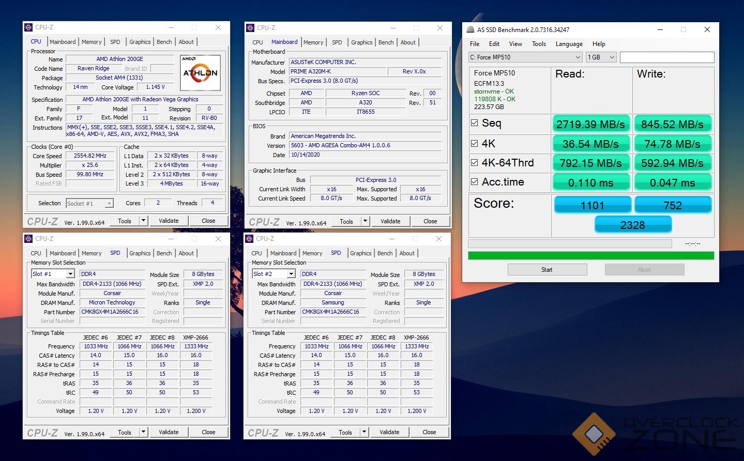Open the File menu in AS SSD Benchmark
744x461 pixels.
coord(475,44)
